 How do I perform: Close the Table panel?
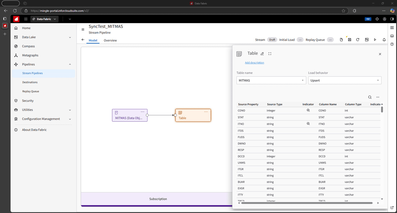click(380, 54)
